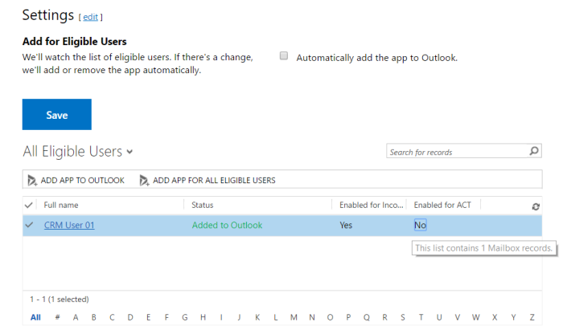The width and height of the screenshot is (563, 326).
Task: Select ADD APP TO OUTLOOK command
Action: [x=82, y=181]
